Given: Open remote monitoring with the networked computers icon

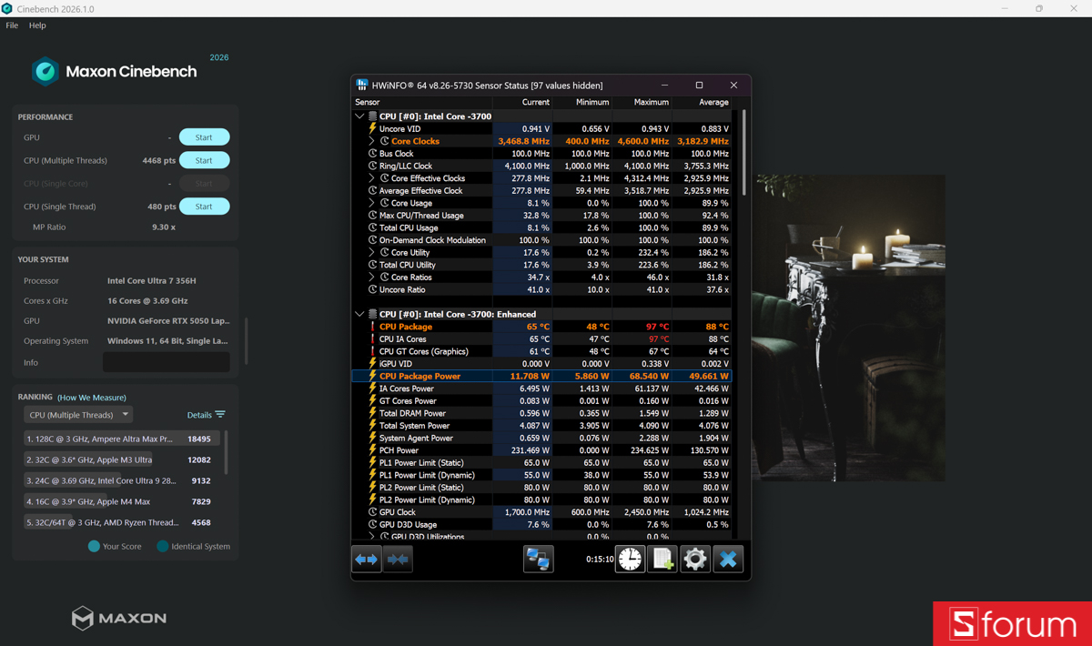Looking at the screenshot, I should [x=538, y=560].
